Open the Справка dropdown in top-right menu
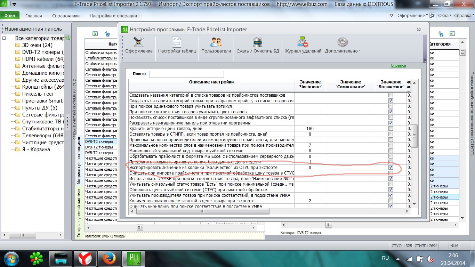Image resolution: width=475 pixels, height=267 pixels. point(464,16)
